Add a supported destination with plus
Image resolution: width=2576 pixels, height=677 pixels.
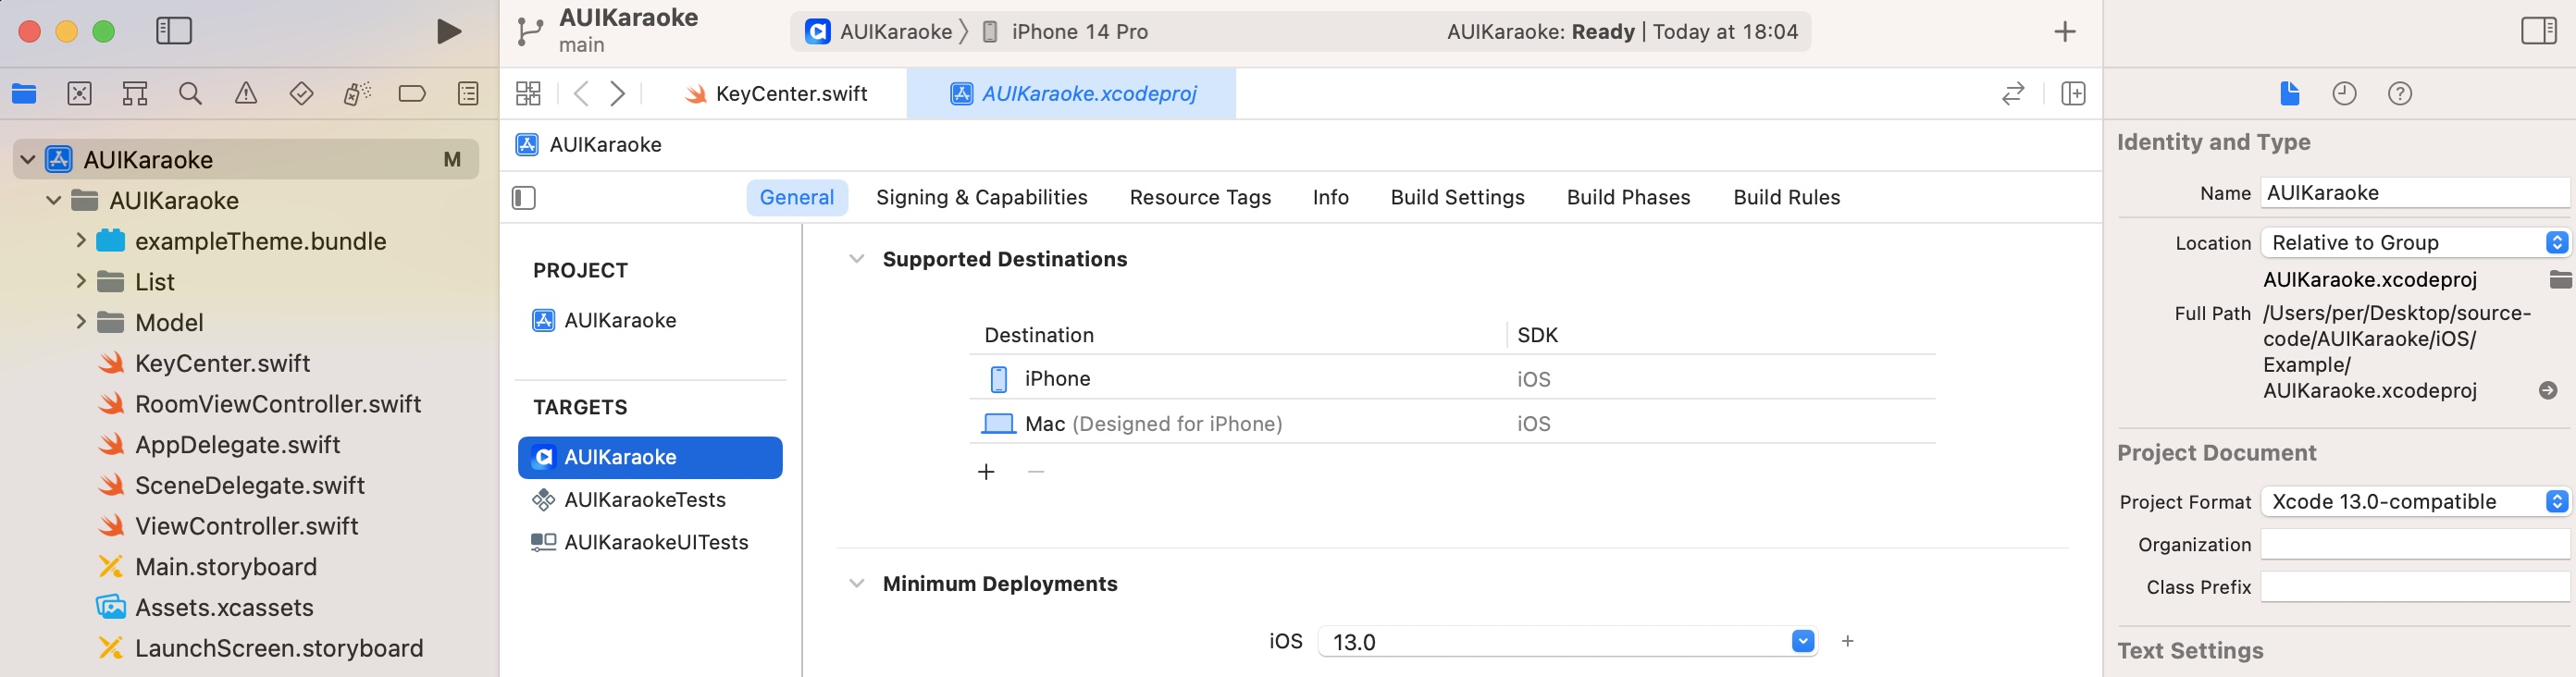pos(986,472)
